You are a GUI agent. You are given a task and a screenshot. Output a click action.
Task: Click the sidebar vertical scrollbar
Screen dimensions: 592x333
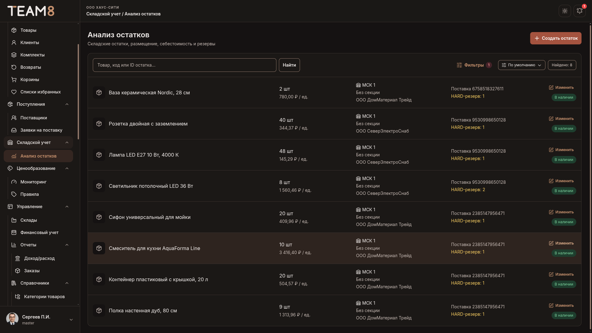point(78,91)
